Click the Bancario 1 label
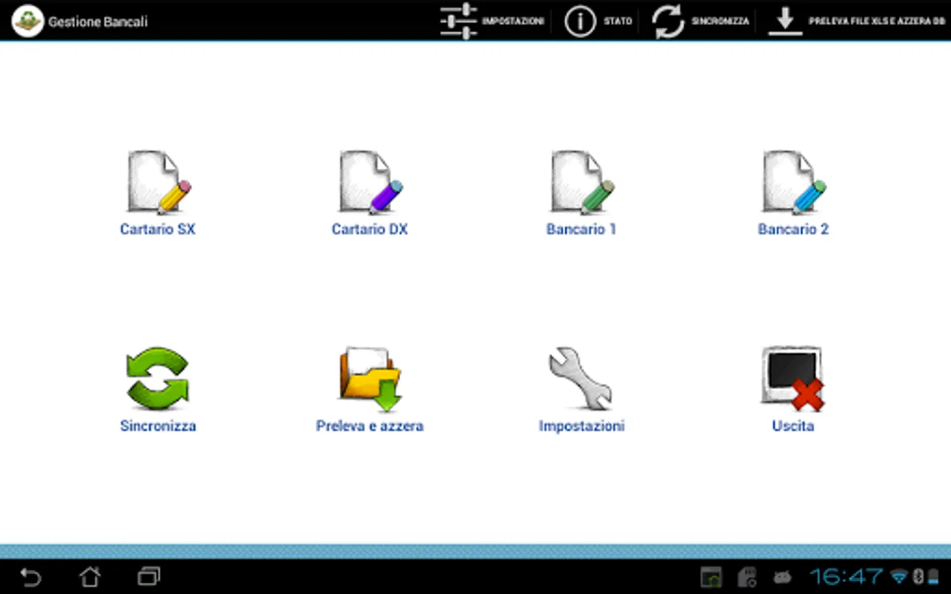Screen dimensions: 951x594 [x=581, y=229]
